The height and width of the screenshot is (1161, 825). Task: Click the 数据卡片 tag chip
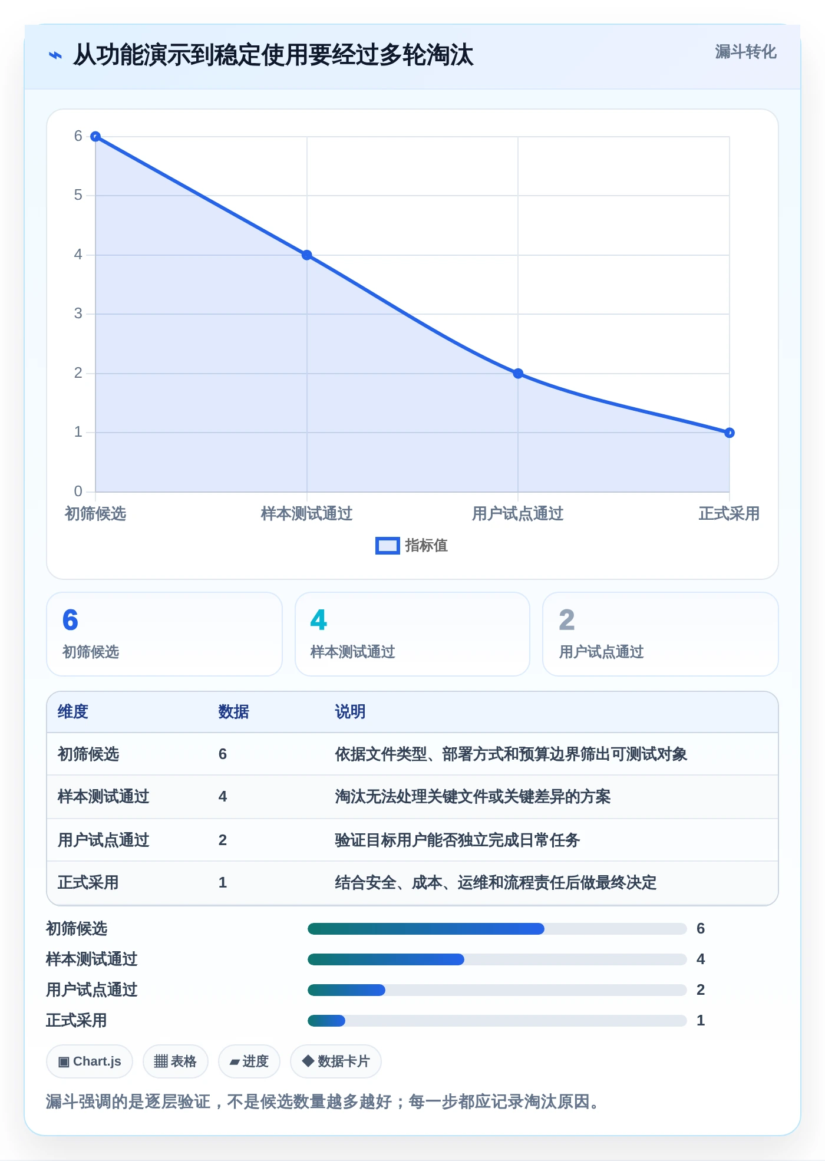click(336, 1061)
